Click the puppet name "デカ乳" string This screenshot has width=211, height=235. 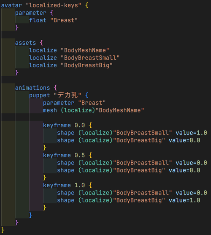(x=68, y=95)
